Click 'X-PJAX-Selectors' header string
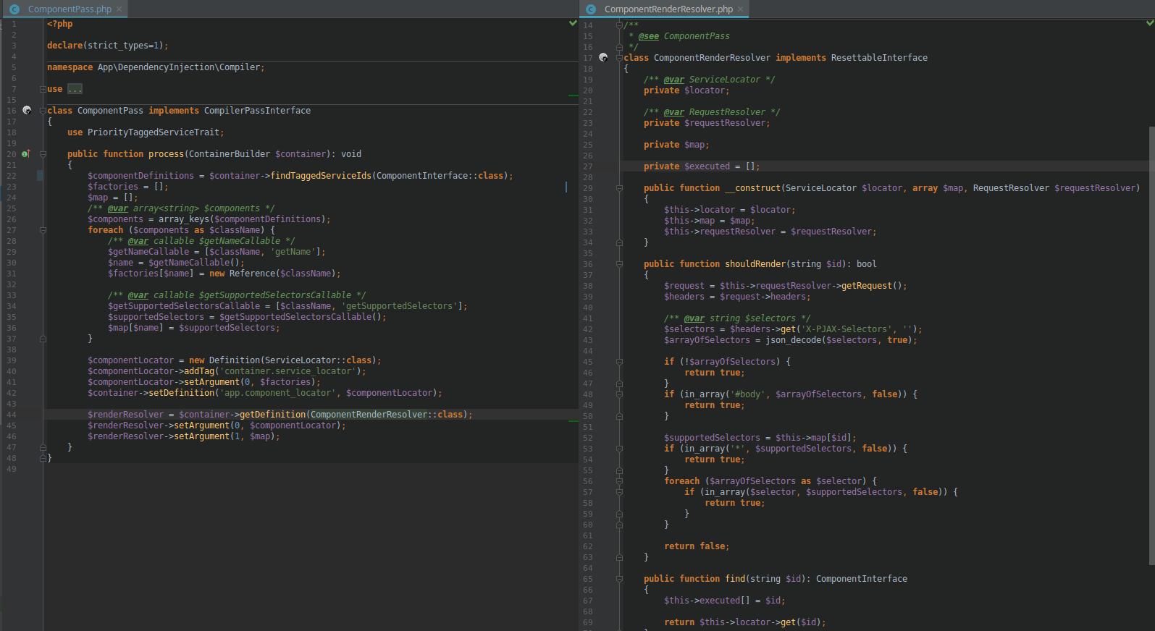This screenshot has height=631, width=1155. 847,329
